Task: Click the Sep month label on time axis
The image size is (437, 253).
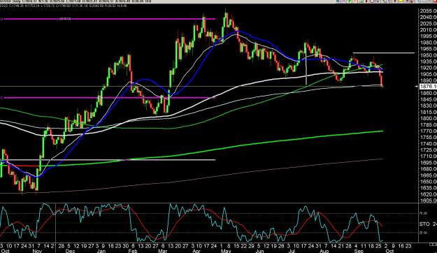Action: (359, 251)
